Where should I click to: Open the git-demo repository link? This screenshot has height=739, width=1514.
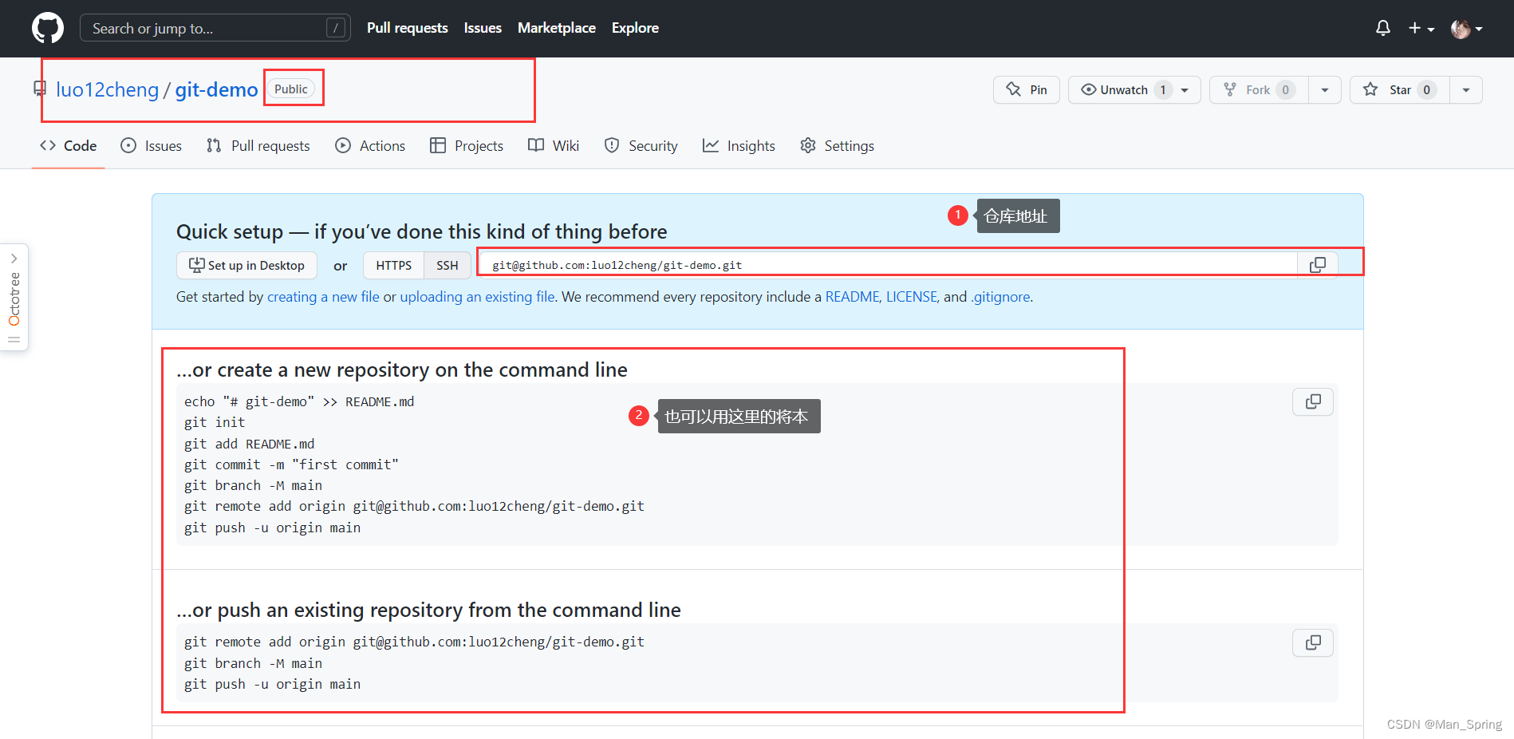217,89
